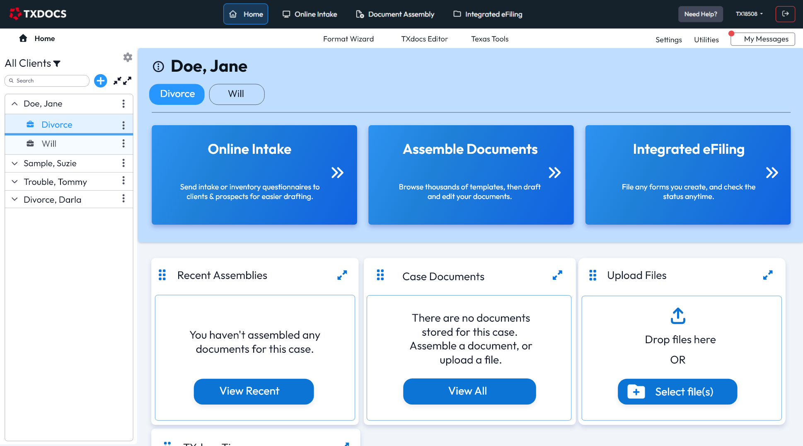
Task: Expand the Case Documents panel
Action: pyautogui.click(x=557, y=275)
